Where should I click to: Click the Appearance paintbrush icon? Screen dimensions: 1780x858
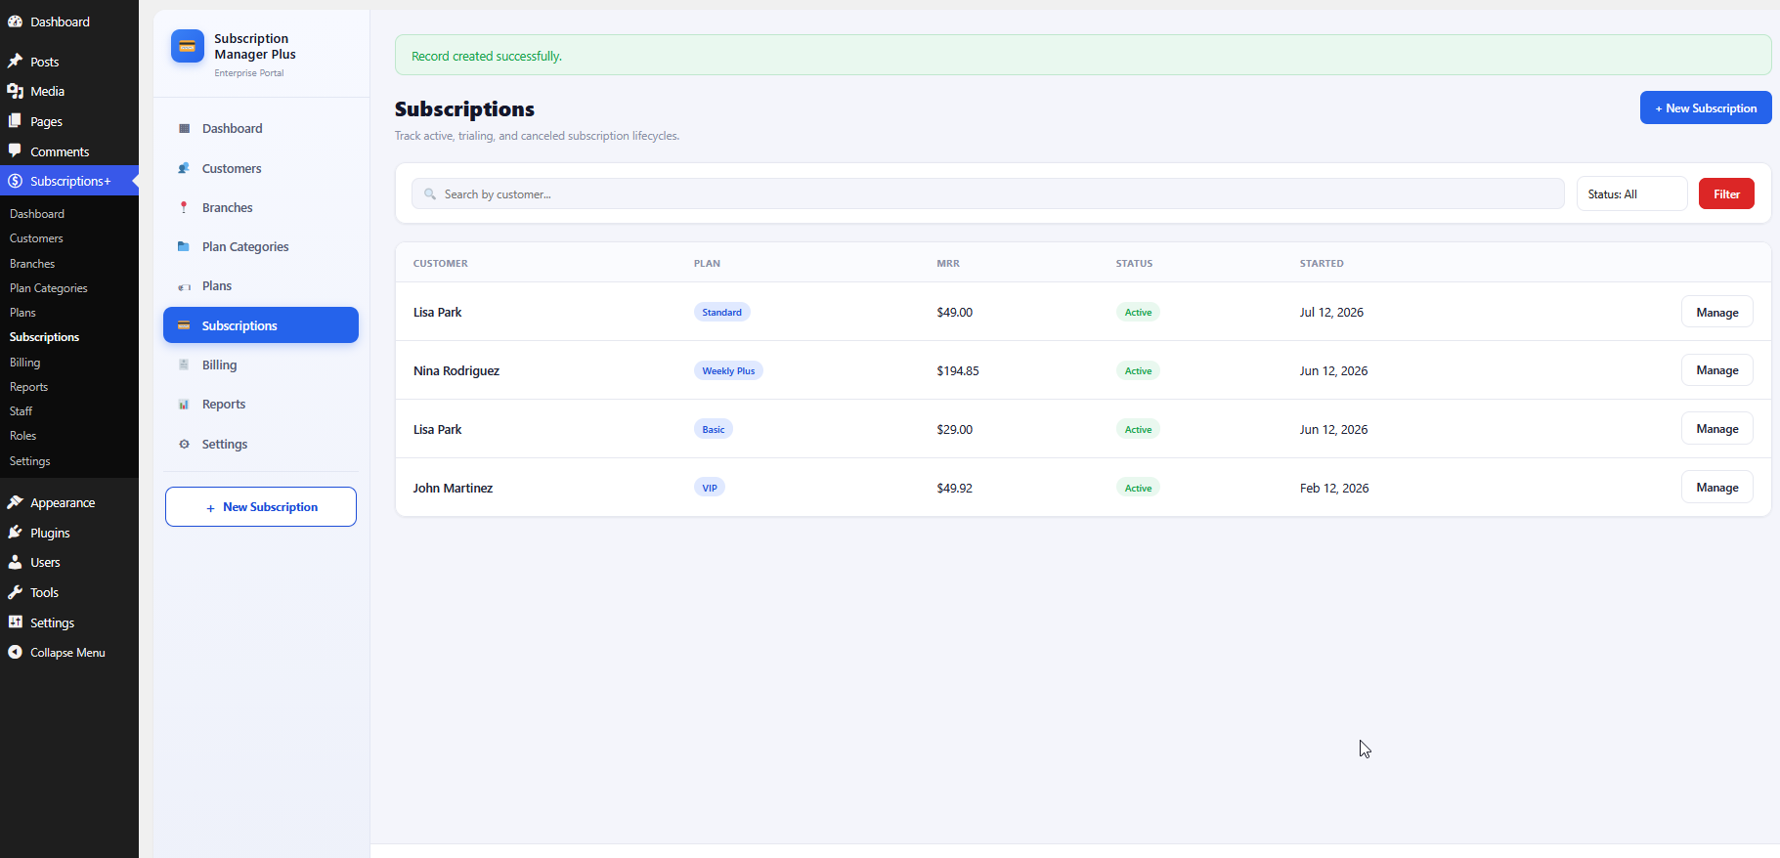point(15,502)
